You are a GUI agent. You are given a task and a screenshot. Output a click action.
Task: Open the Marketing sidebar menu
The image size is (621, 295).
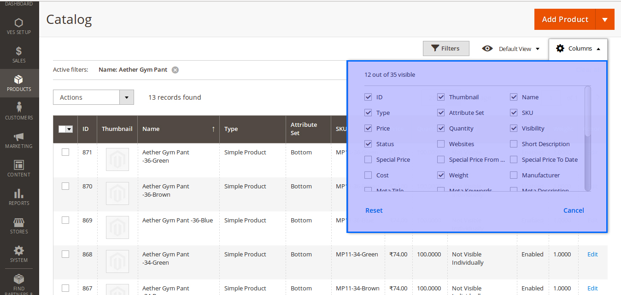click(x=19, y=140)
